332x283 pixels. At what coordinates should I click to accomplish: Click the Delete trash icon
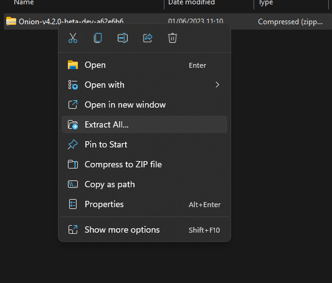coord(173,38)
